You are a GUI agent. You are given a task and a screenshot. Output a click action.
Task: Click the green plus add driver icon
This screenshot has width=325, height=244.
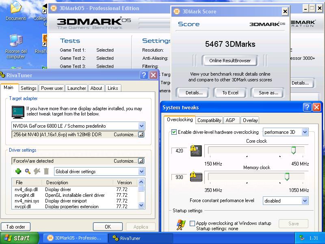coord(18,171)
